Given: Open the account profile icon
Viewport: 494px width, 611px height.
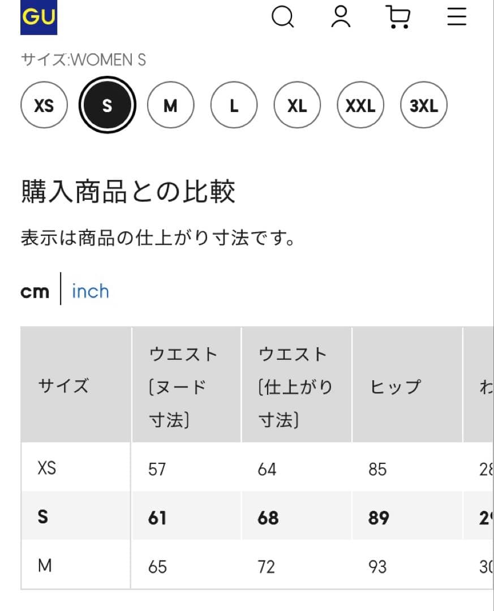Looking at the screenshot, I should point(341,17).
